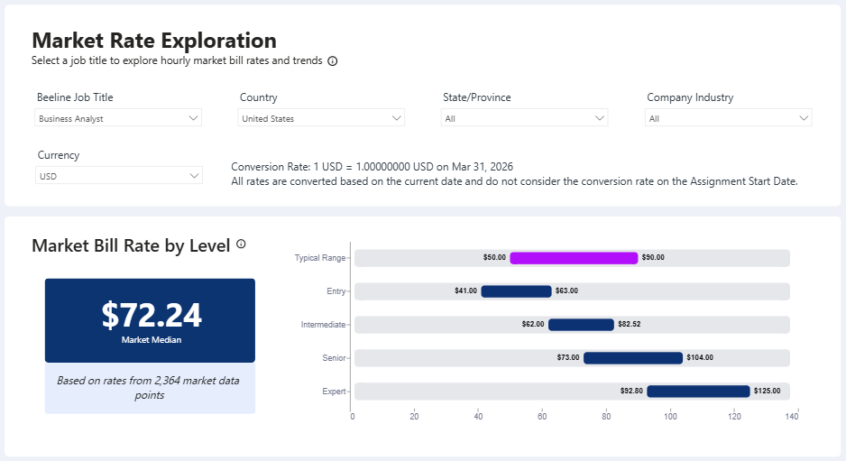Select the Entry level rate bar

tap(516, 291)
